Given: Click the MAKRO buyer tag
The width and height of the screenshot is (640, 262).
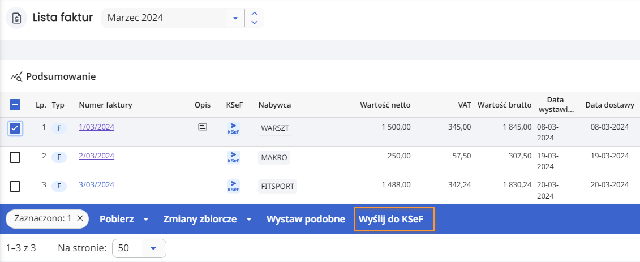Looking at the screenshot, I should [x=274, y=157].
